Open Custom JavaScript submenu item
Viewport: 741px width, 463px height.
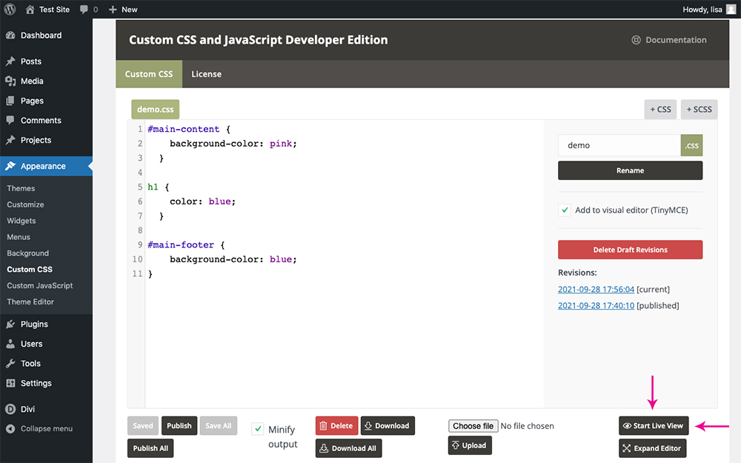(40, 286)
